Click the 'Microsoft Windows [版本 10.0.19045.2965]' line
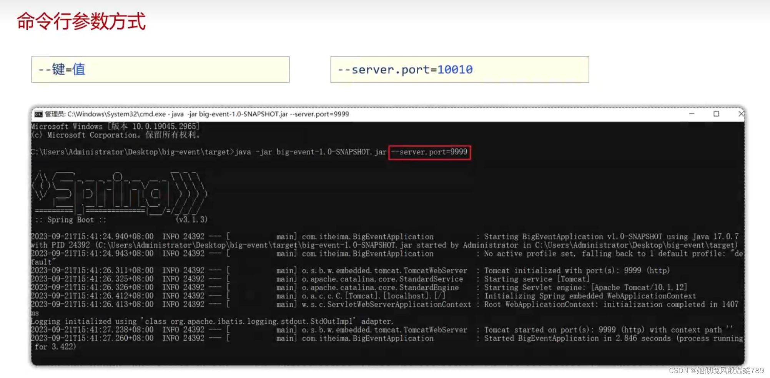Screen dimensions: 770x378 [115, 126]
